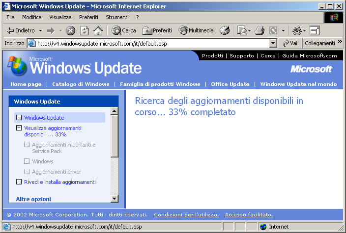
Task: Click the text size AA icon
Action: tap(297, 30)
